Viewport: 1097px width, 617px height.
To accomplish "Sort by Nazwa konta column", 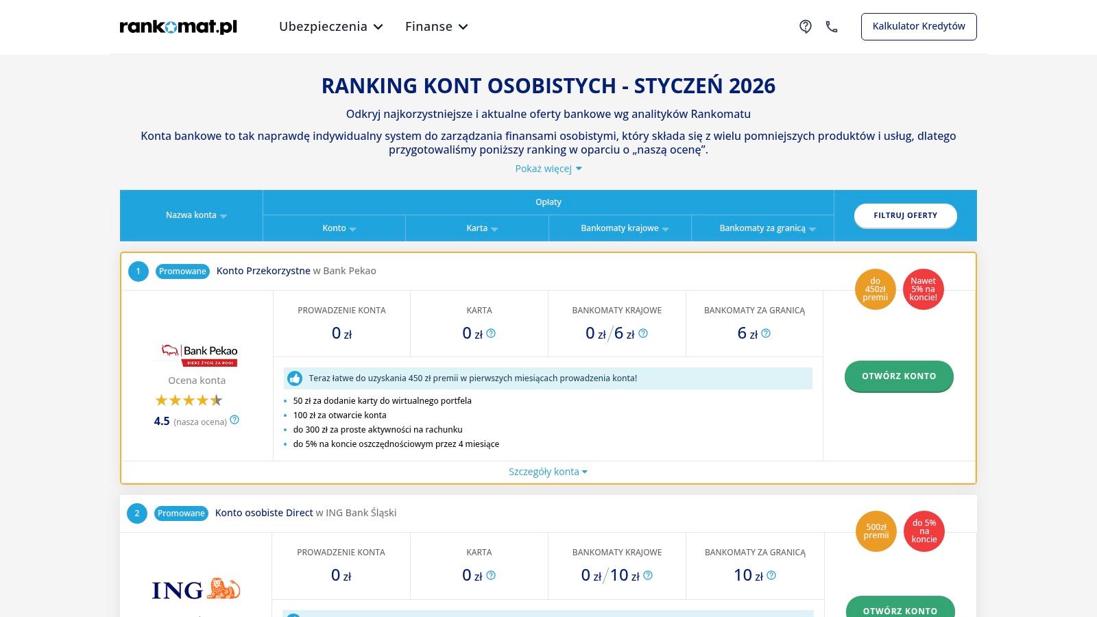I will coord(196,215).
